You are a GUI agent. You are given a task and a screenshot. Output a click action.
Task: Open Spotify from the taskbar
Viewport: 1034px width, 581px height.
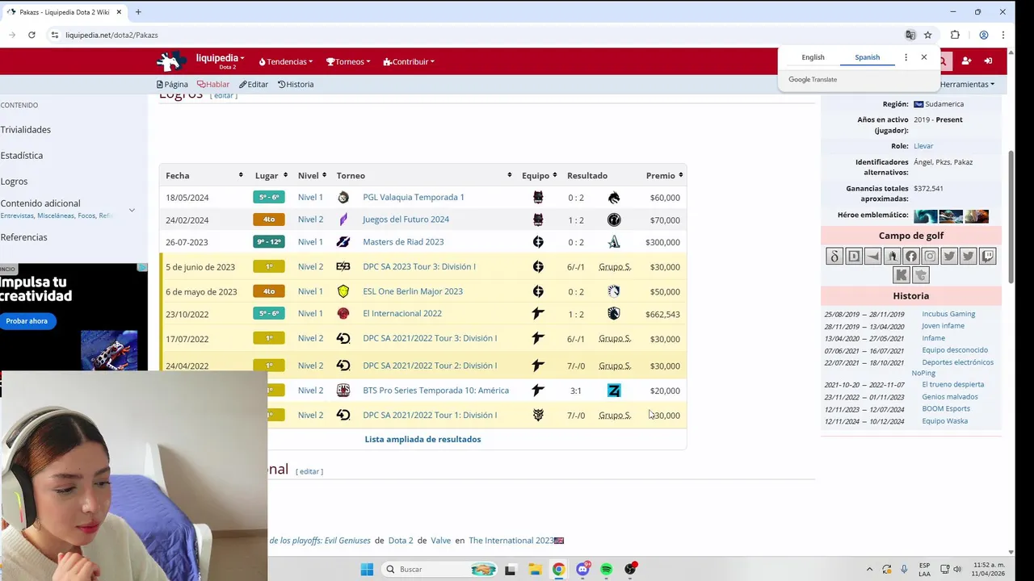click(606, 569)
